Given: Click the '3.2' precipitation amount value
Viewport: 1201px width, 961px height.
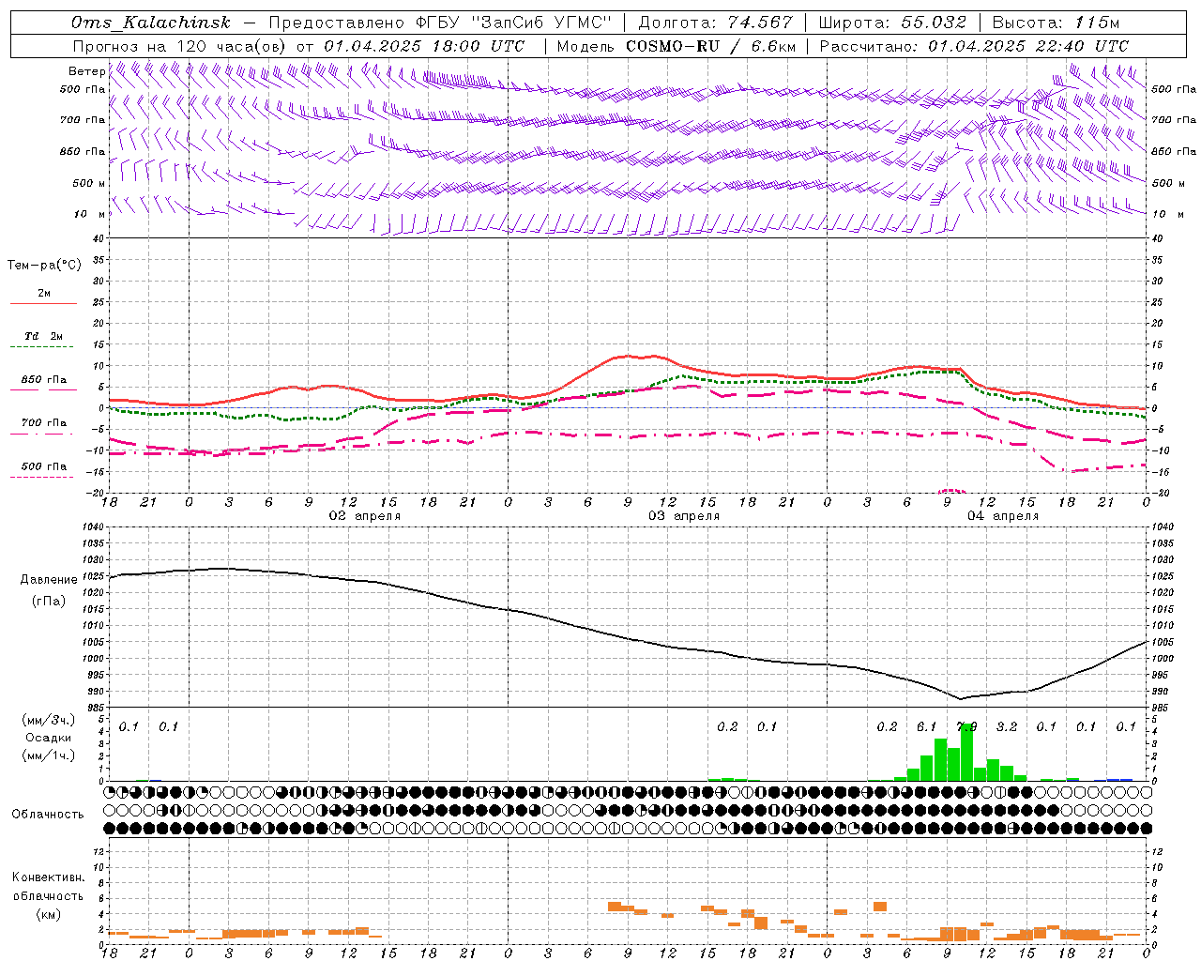Looking at the screenshot, I should pos(1007,727).
